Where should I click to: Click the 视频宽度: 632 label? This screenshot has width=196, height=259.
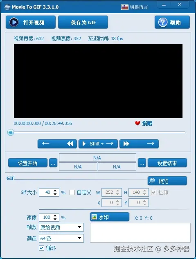[x=29, y=39]
